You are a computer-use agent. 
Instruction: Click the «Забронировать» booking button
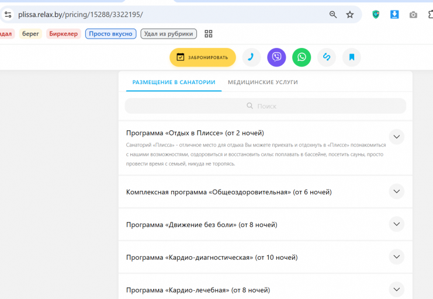(203, 57)
